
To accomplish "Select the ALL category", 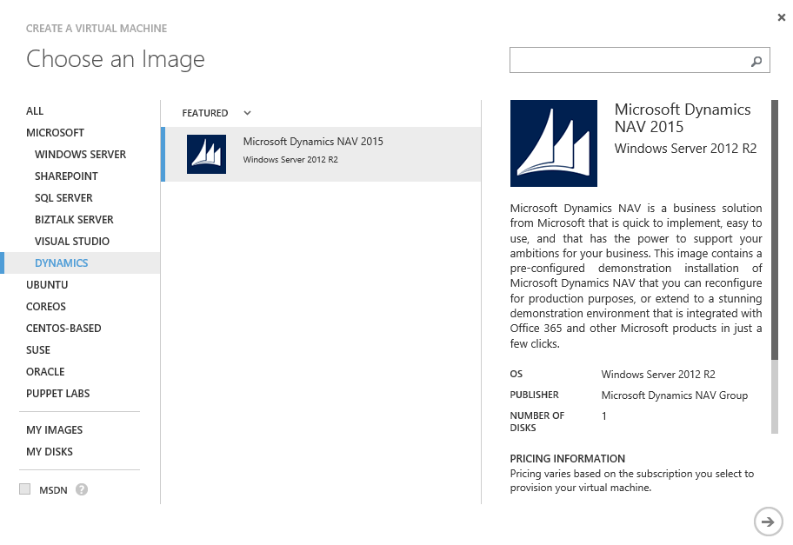I will (x=35, y=110).
